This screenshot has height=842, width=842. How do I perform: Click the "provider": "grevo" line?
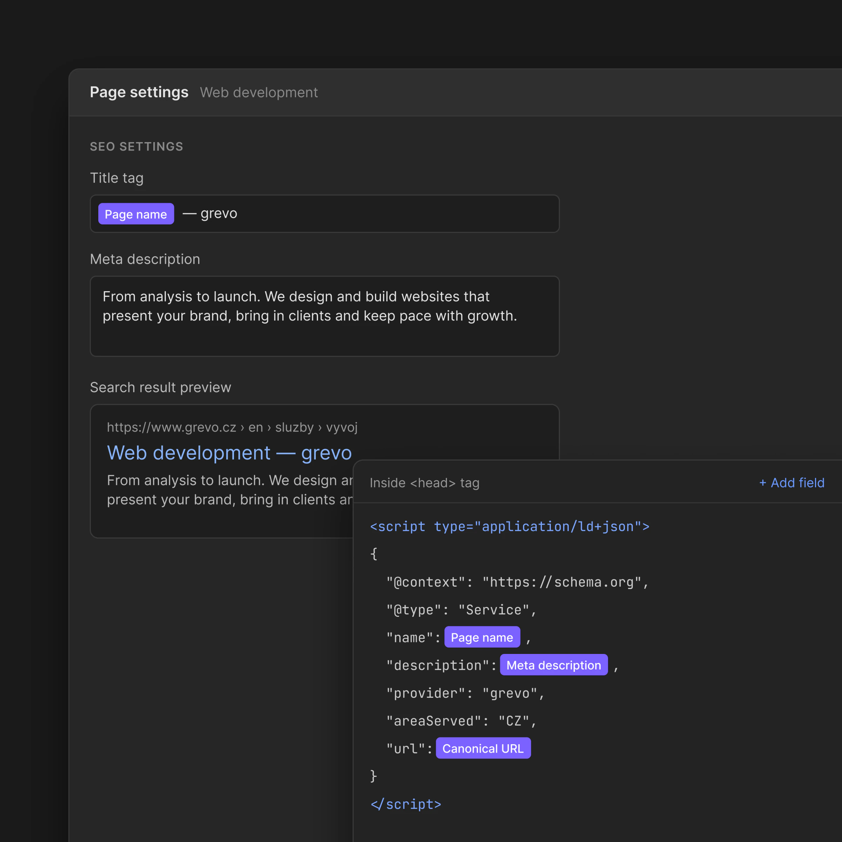(x=466, y=693)
